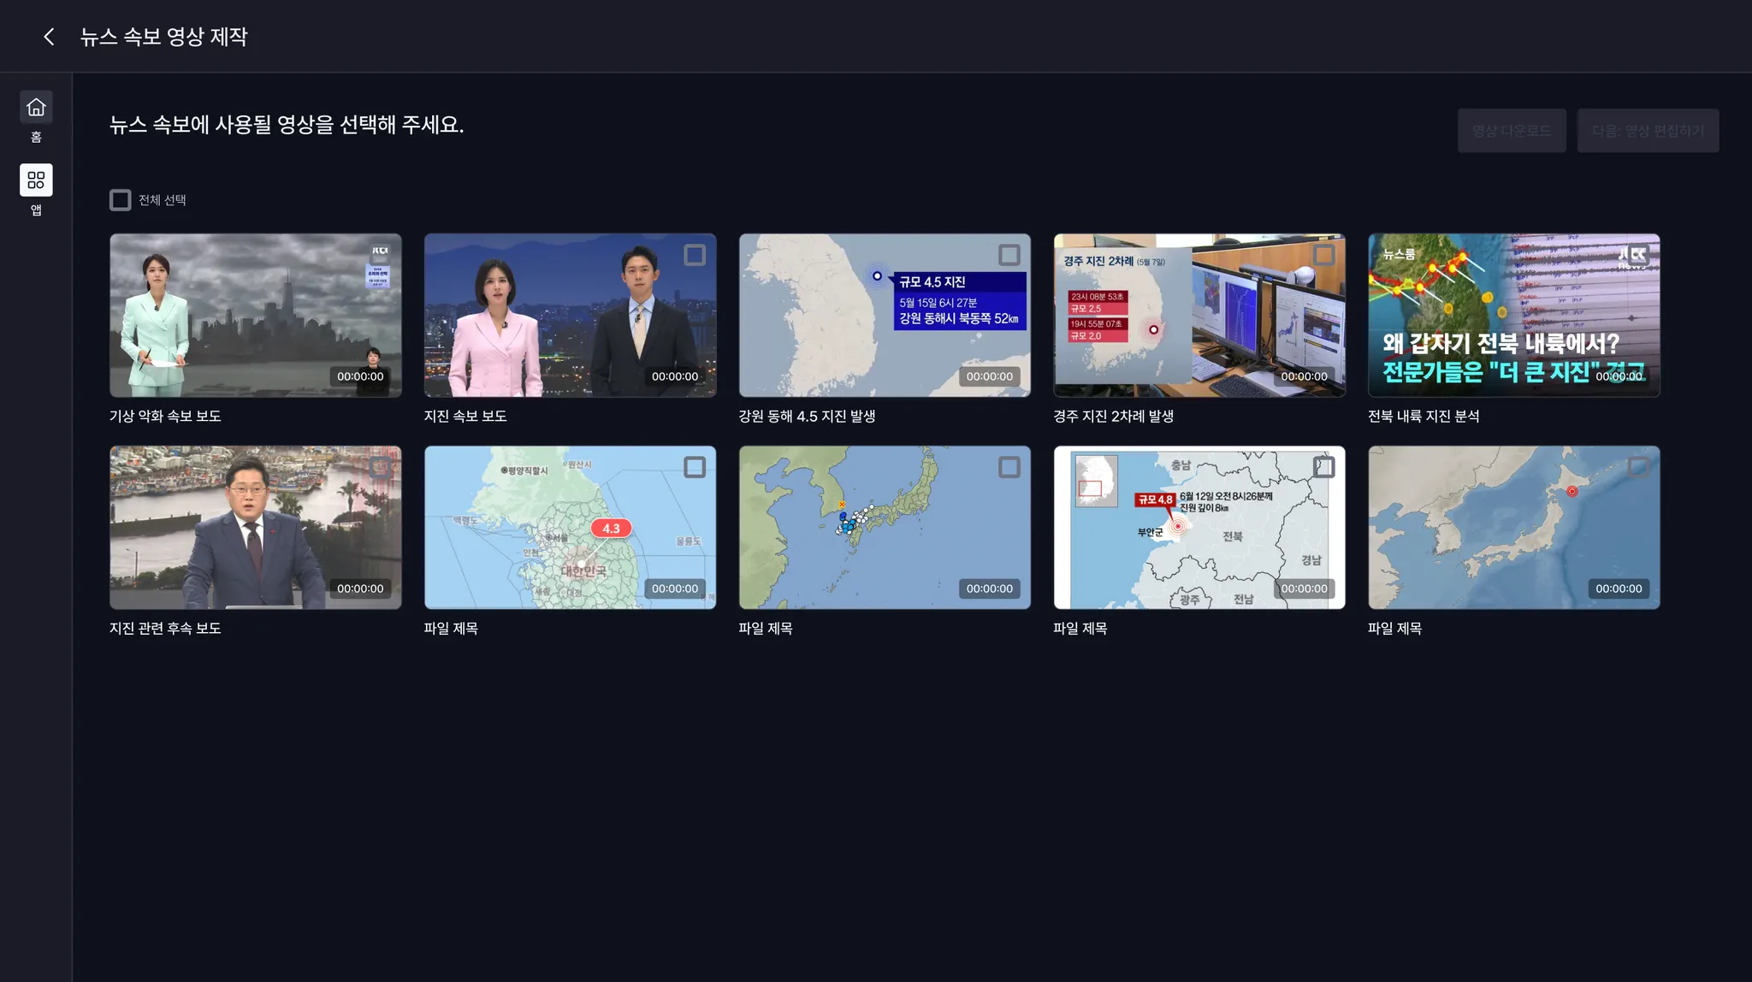This screenshot has width=1752, height=982.
Task: Tick the 경주 지진 2차례 발생 checkbox
Action: tap(1323, 255)
